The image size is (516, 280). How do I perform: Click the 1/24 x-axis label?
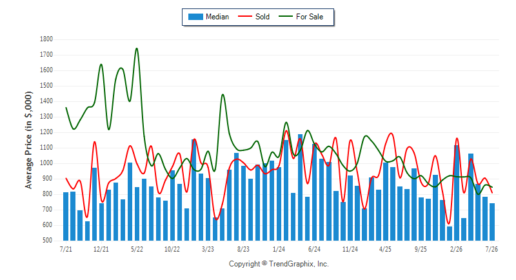point(279,249)
